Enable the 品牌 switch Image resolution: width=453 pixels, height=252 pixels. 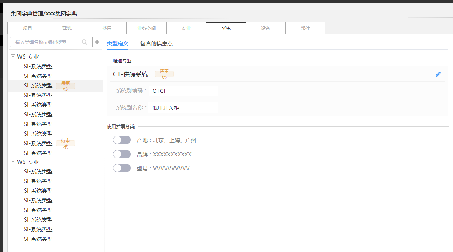(122, 154)
